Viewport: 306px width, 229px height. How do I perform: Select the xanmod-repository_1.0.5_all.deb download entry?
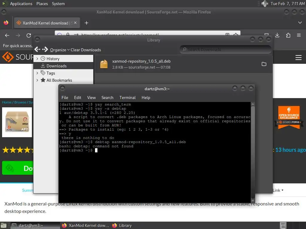pos(183,64)
